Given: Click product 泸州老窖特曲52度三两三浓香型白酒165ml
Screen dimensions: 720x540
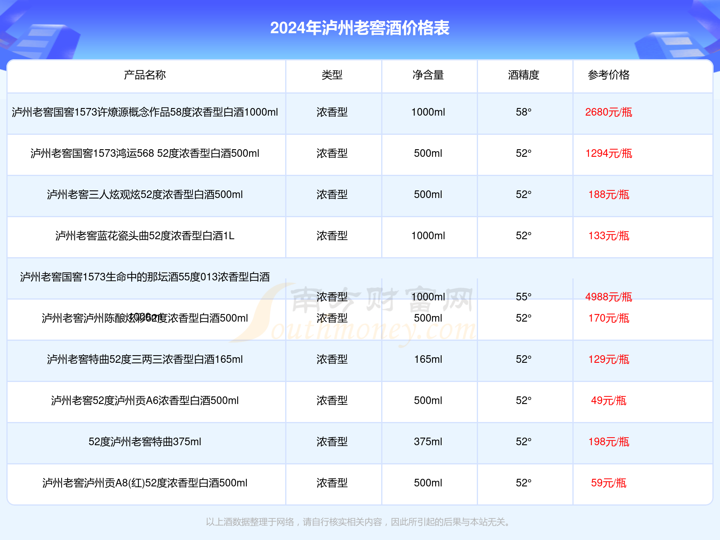Looking at the screenshot, I should pos(145,359).
